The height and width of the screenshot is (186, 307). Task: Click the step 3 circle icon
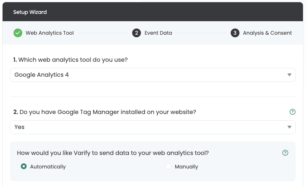pyautogui.click(x=235, y=33)
